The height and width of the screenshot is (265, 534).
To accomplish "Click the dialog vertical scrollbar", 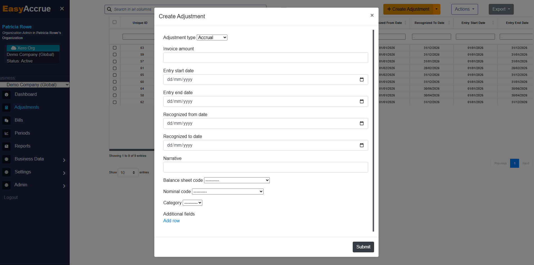I will 373,131.
